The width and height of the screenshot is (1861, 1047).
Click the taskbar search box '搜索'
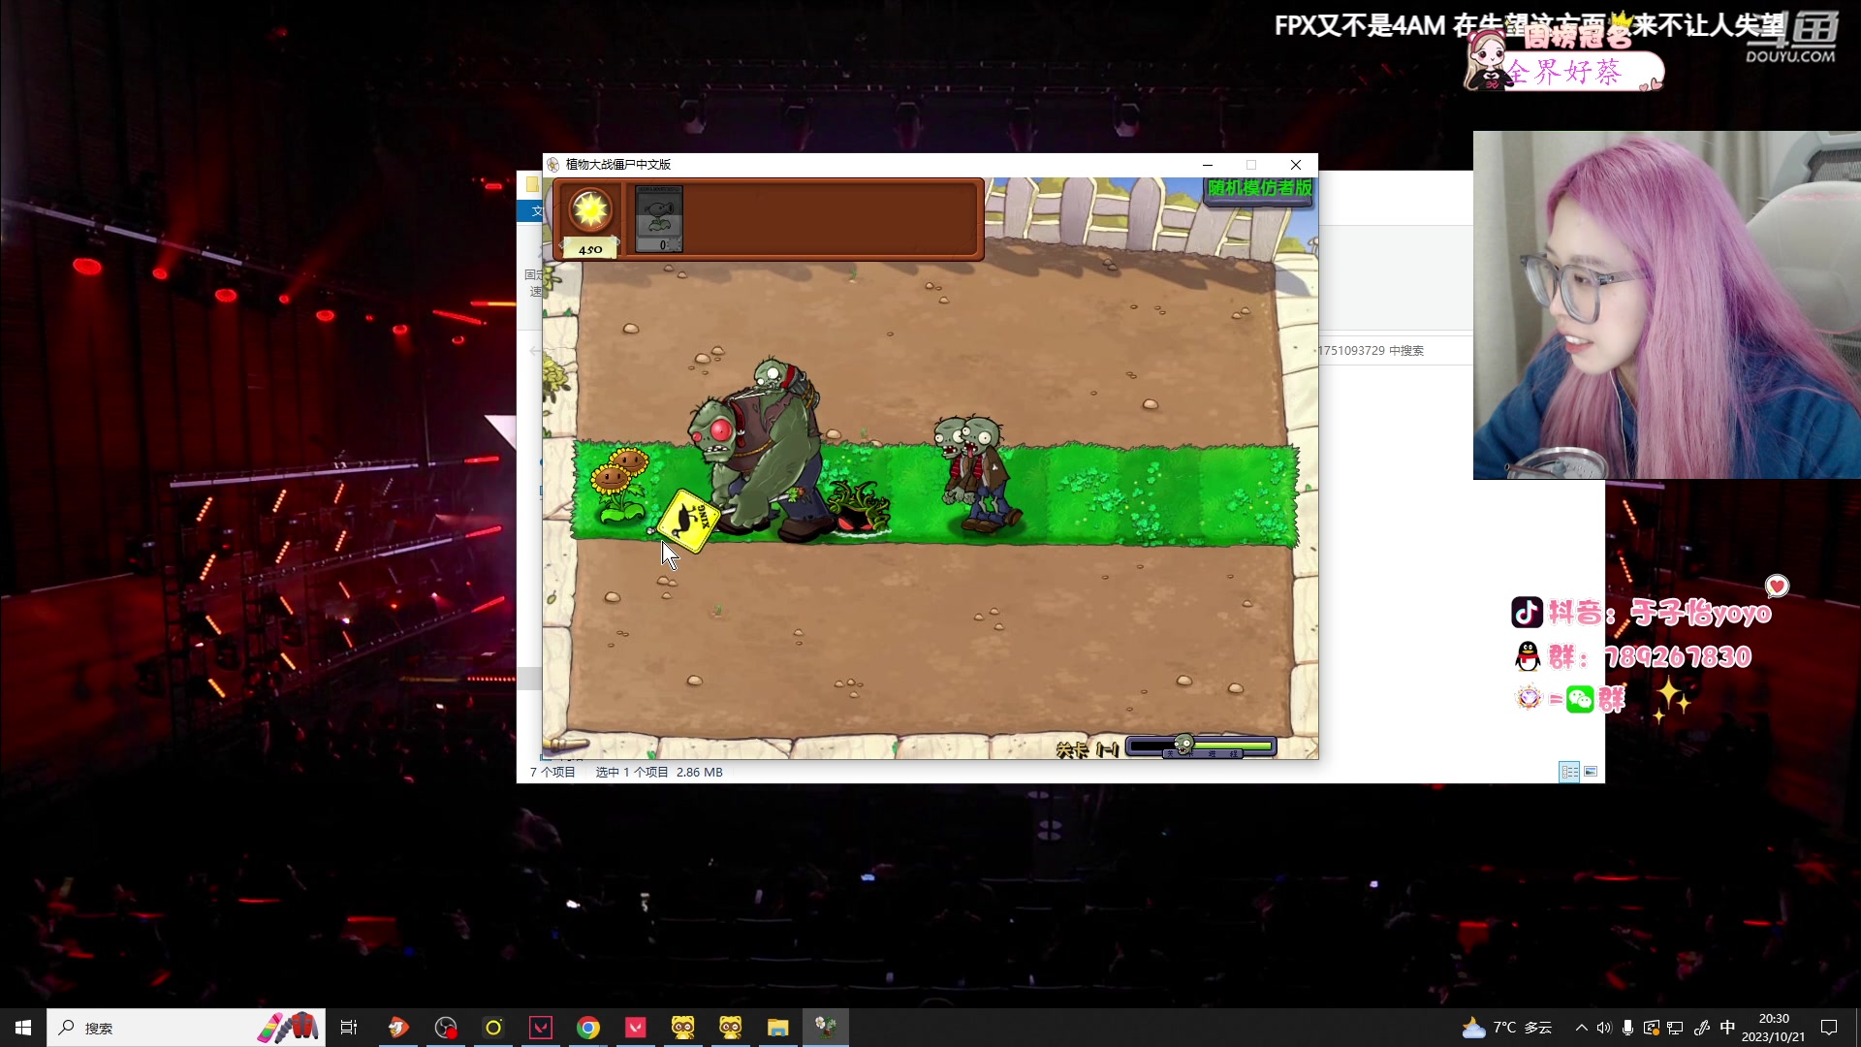click(186, 1028)
